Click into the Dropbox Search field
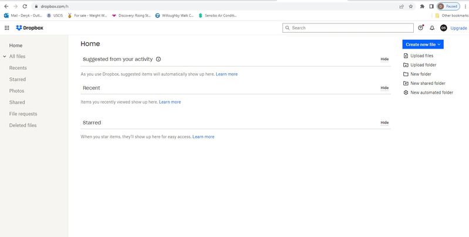 [x=351, y=28]
